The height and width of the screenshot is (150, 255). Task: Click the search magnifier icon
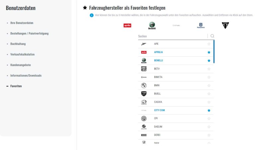pos(212,36)
